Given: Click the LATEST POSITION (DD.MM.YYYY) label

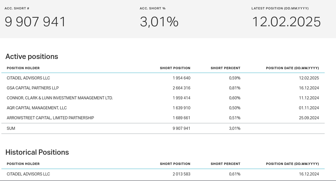Looking at the screenshot, I should (x=280, y=8).
